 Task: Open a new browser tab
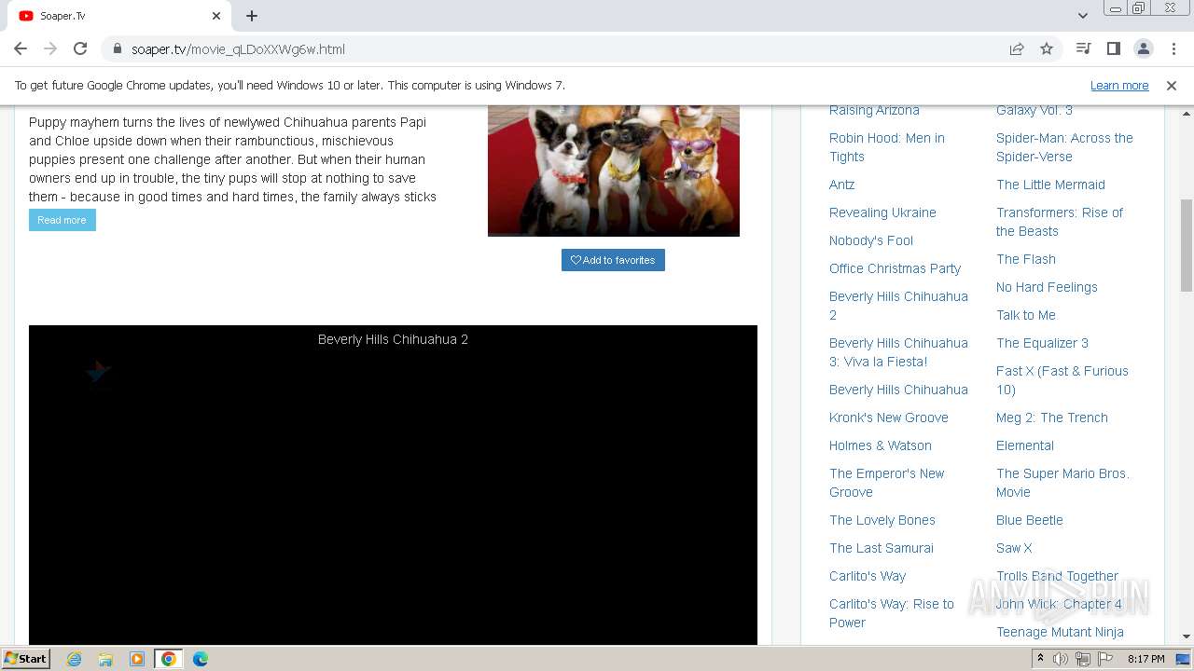pyautogui.click(x=252, y=16)
